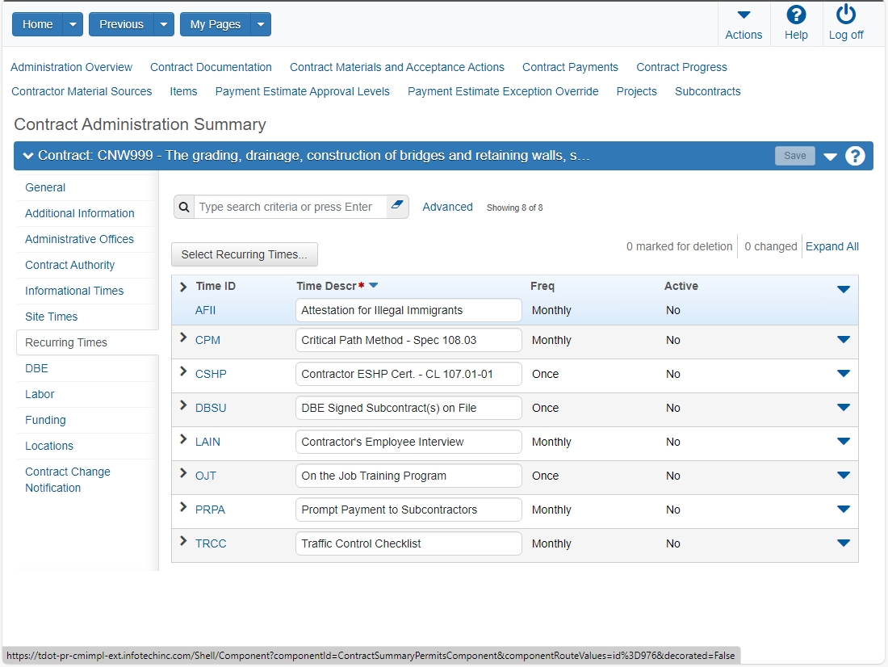This screenshot has width=888, height=667.
Task: Open the Additional Information tab
Action: pyautogui.click(x=80, y=214)
